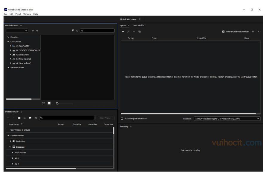269x179 pixels.
Task: Disable Auto-Encode Watch Folders checkbox
Action: coord(224,32)
